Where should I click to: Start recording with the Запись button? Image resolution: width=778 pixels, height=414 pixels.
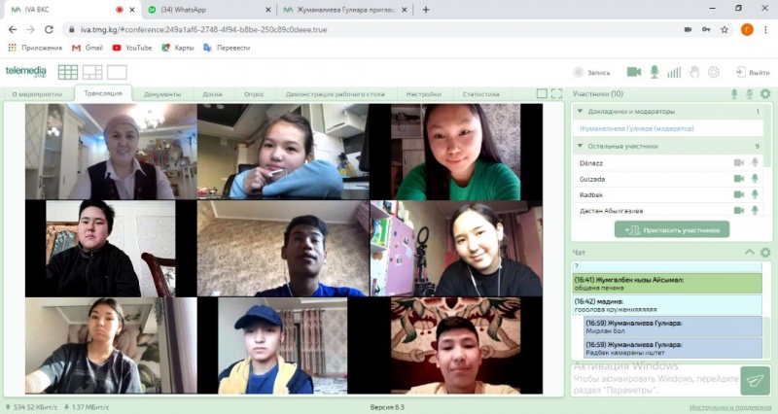pyautogui.click(x=591, y=72)
